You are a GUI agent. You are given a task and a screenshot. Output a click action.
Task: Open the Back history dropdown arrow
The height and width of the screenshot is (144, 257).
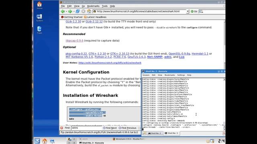[x=66, y=12]
